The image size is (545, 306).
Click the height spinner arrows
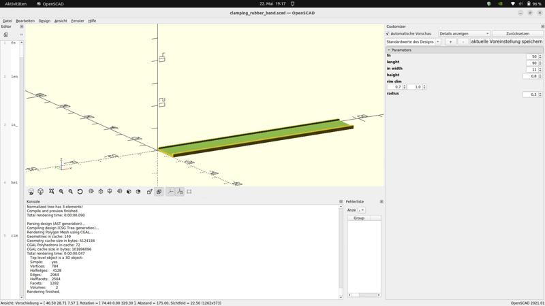pos(540,76)
